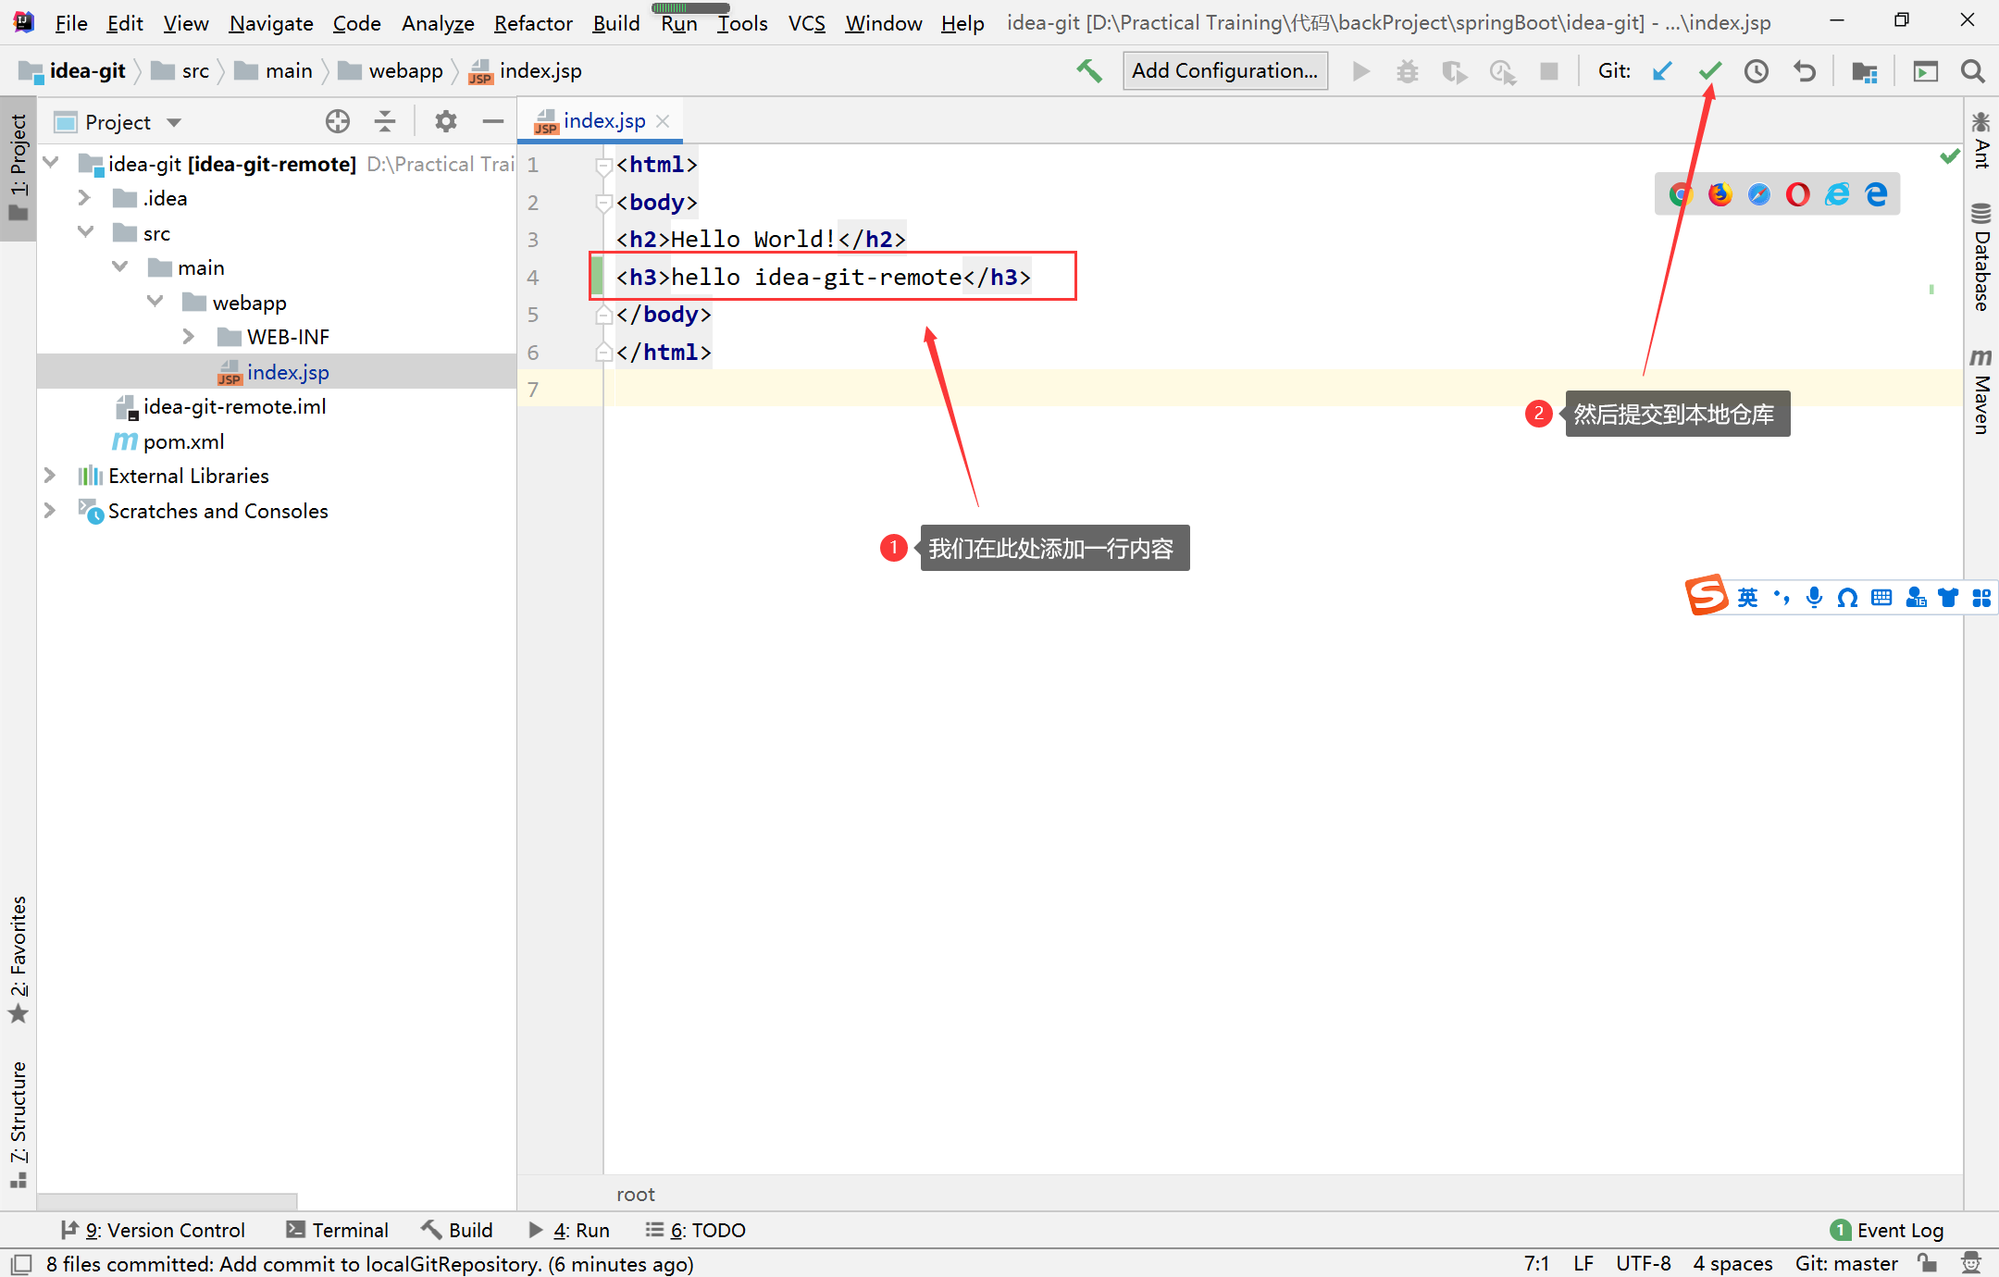This screenshot has height=1277, width=1999.
Task: Hide the Project panel with minus icon
Action: 493,121
